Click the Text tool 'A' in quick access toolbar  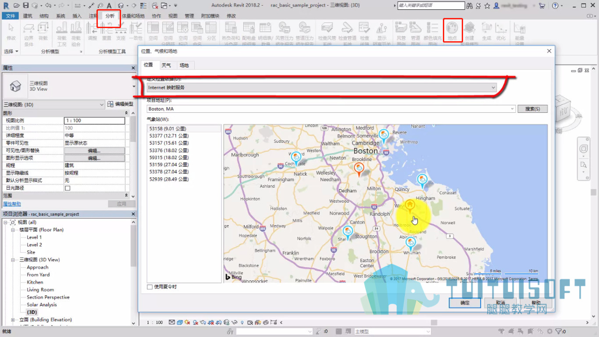point(109,6)
